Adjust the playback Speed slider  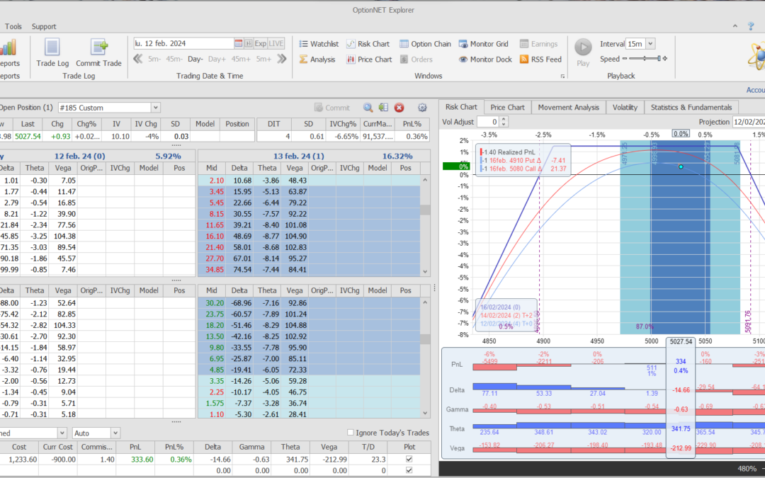coord(645,59)
